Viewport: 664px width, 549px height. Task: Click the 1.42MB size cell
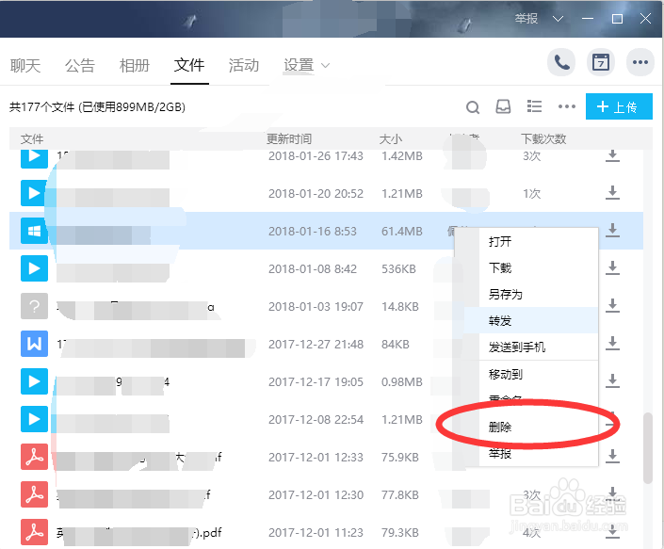[402, 156]
